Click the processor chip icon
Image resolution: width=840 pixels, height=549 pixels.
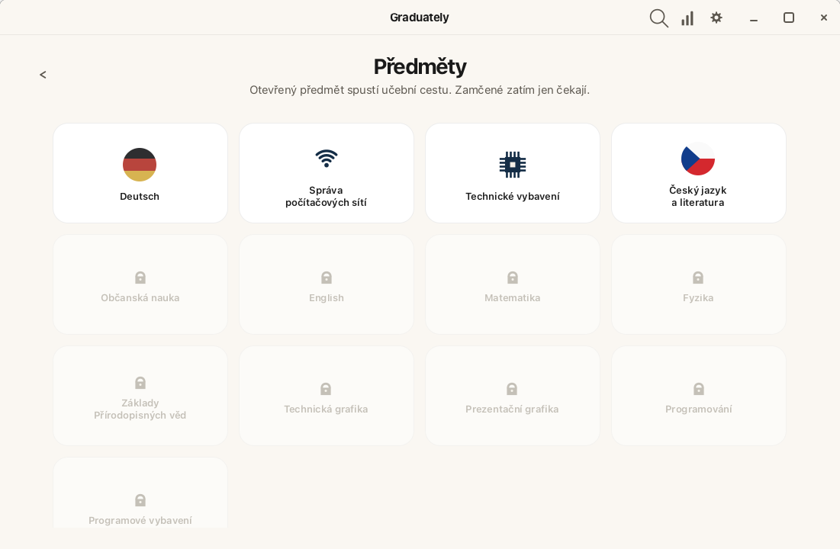coord(513,165)
